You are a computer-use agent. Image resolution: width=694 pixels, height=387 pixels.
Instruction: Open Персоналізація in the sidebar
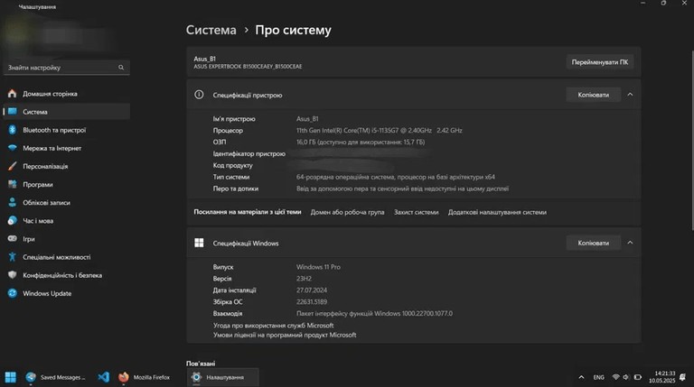(66, 166)
